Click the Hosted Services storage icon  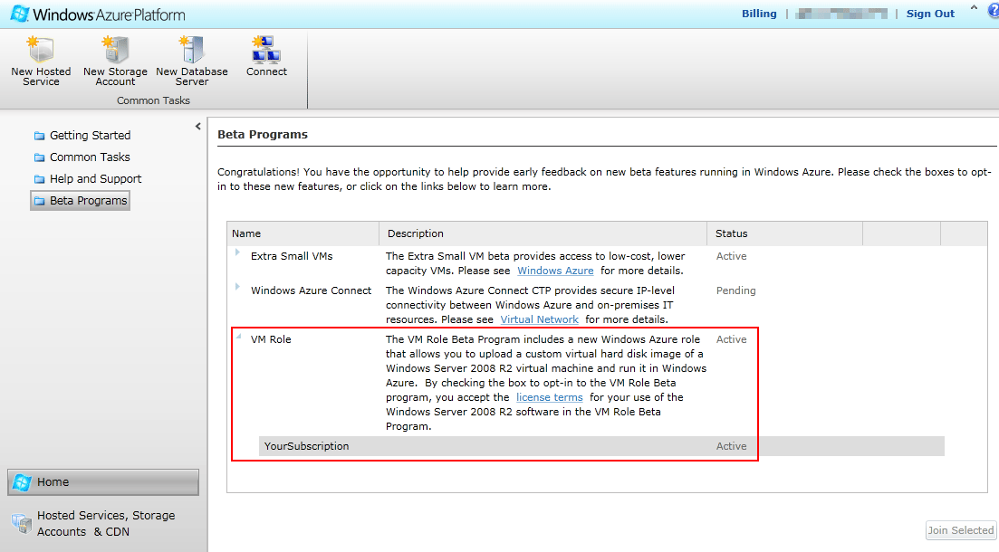pyautogui.click(x=22, y=523)
